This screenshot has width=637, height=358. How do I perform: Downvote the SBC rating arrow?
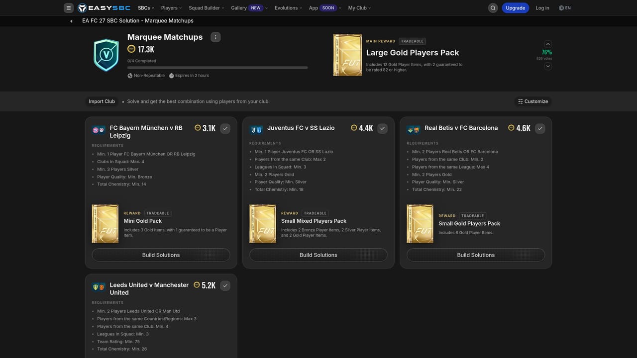(x=548, y=66)
